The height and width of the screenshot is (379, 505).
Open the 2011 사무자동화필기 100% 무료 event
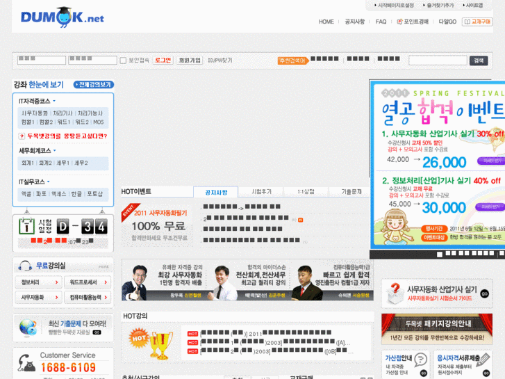[x=157, y=225]
